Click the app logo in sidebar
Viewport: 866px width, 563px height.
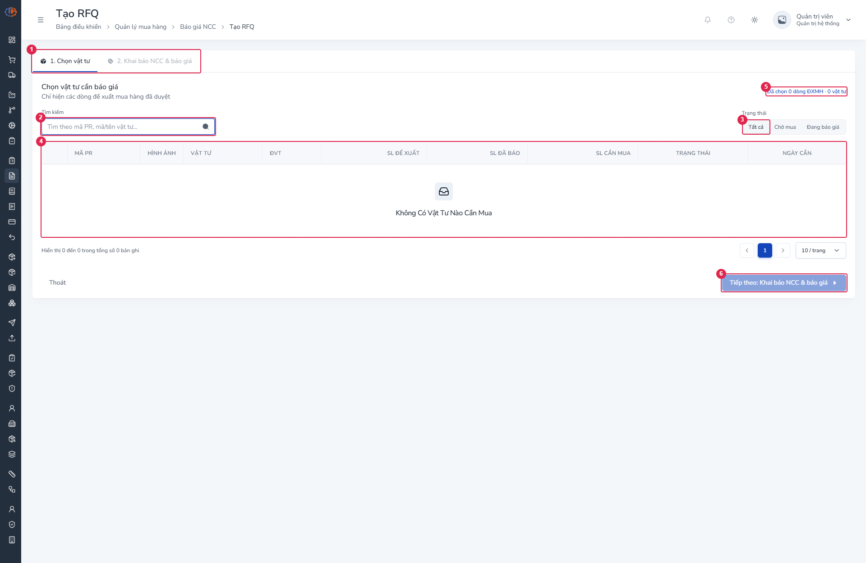click(x=11, y=12)
